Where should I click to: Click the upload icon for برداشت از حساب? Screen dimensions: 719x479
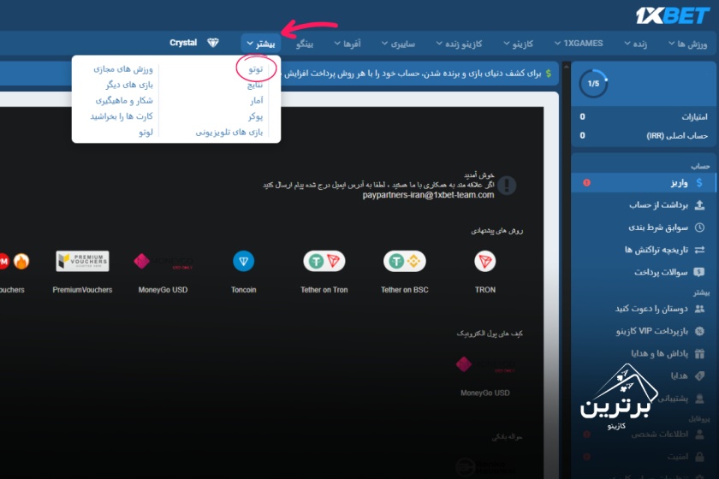(x=699, y=205)
